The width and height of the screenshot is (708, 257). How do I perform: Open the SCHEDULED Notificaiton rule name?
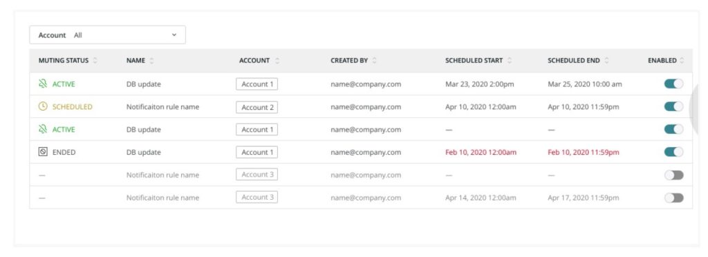[162, 107]
